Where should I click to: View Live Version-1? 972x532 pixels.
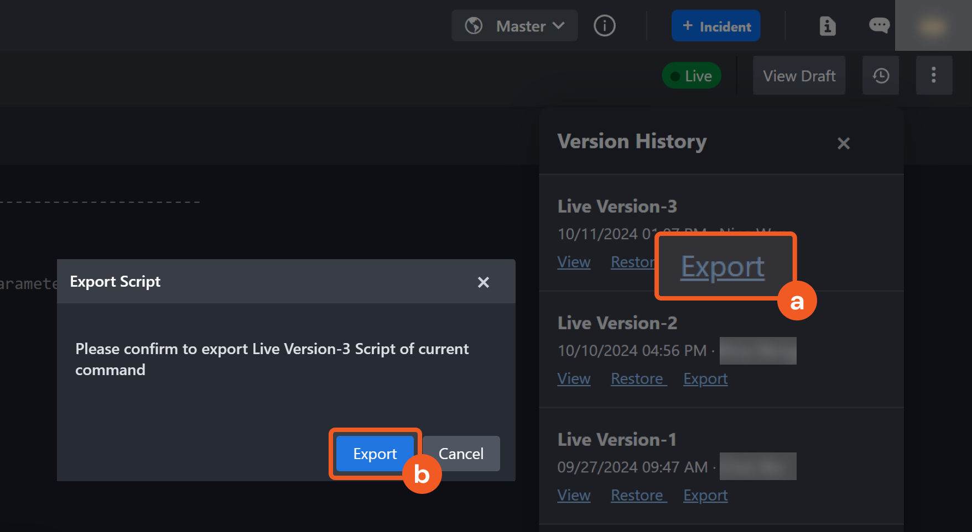point(574,496)
